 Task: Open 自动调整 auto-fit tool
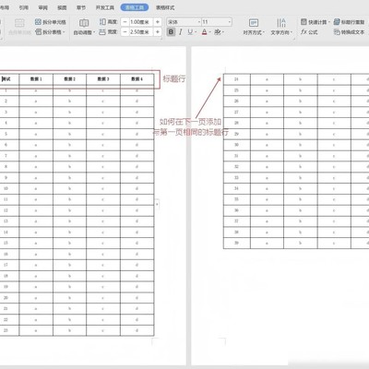84,27
